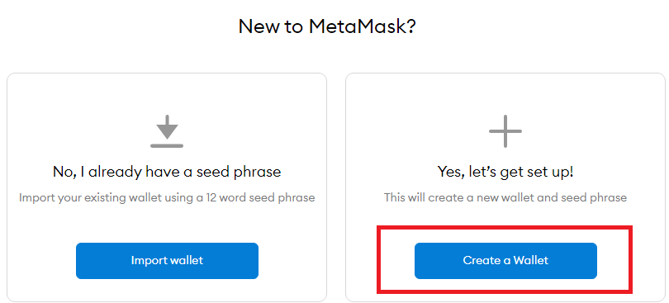Click empty space in the left import card
This screenshot has height=303, width=669.
167,96
